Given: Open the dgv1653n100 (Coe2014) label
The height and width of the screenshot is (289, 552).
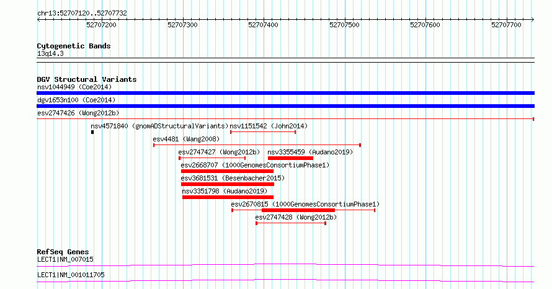Looking at the screenshot, I should click(76, 100).
